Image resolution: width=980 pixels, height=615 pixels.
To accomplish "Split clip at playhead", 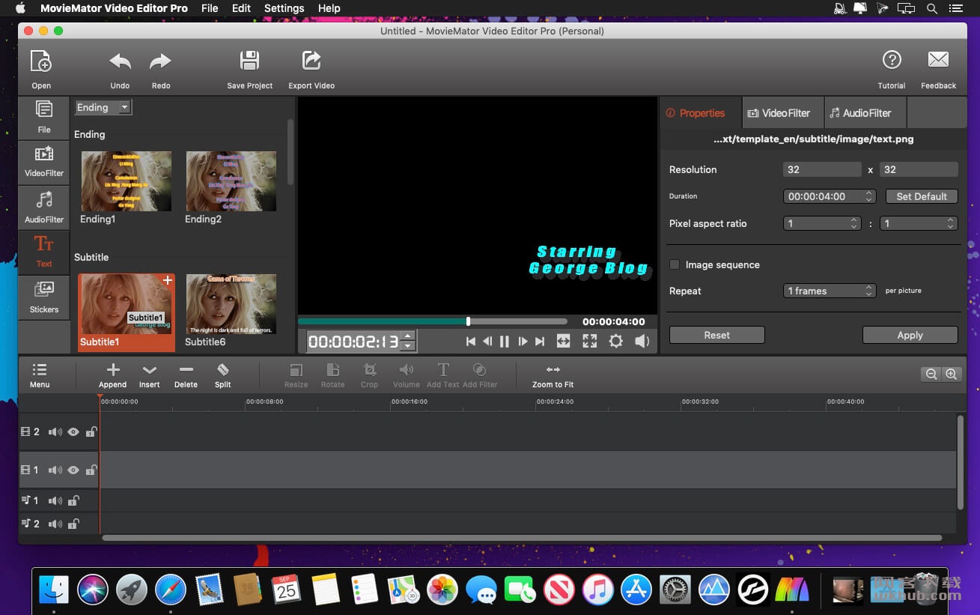I will point(222,375).
